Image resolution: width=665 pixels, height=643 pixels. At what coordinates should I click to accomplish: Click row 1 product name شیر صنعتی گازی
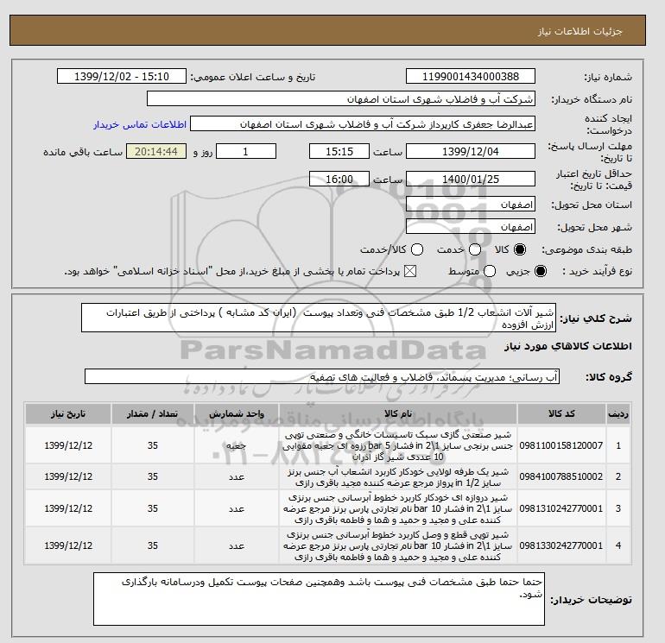click(x=398, y=445)
